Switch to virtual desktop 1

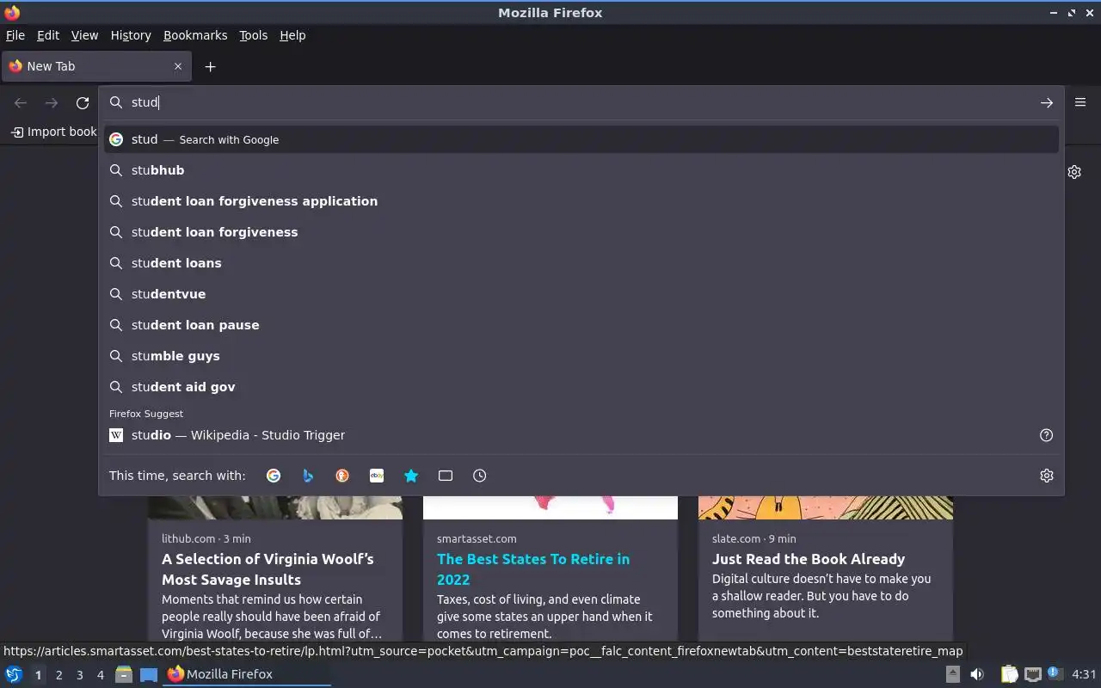pyautogui.click(x=38, y=675)
